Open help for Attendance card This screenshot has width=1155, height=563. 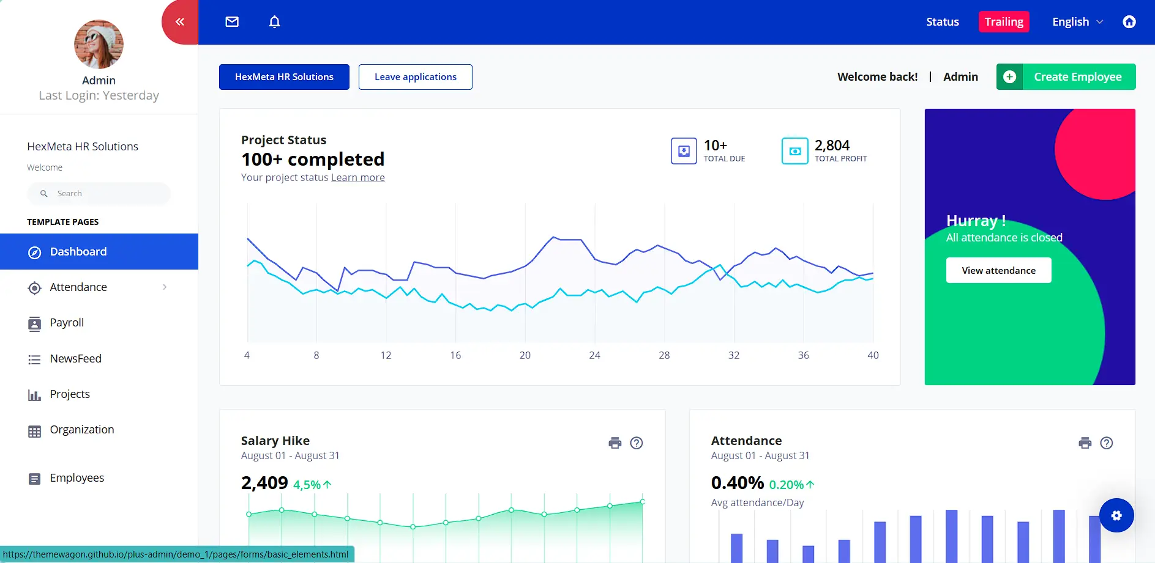[x=1106, y=443]
